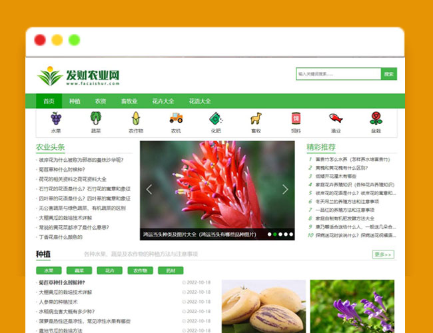Image resolution: width=433 pixels, height=333 pixels.
Task: Go to previous slide with left arrow
Action: click(149, 190)
